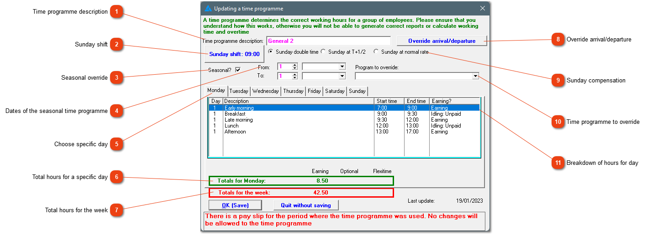Switch to the Monday tab
This screenshot has width=647, height=235.
(x=216, y=90)
